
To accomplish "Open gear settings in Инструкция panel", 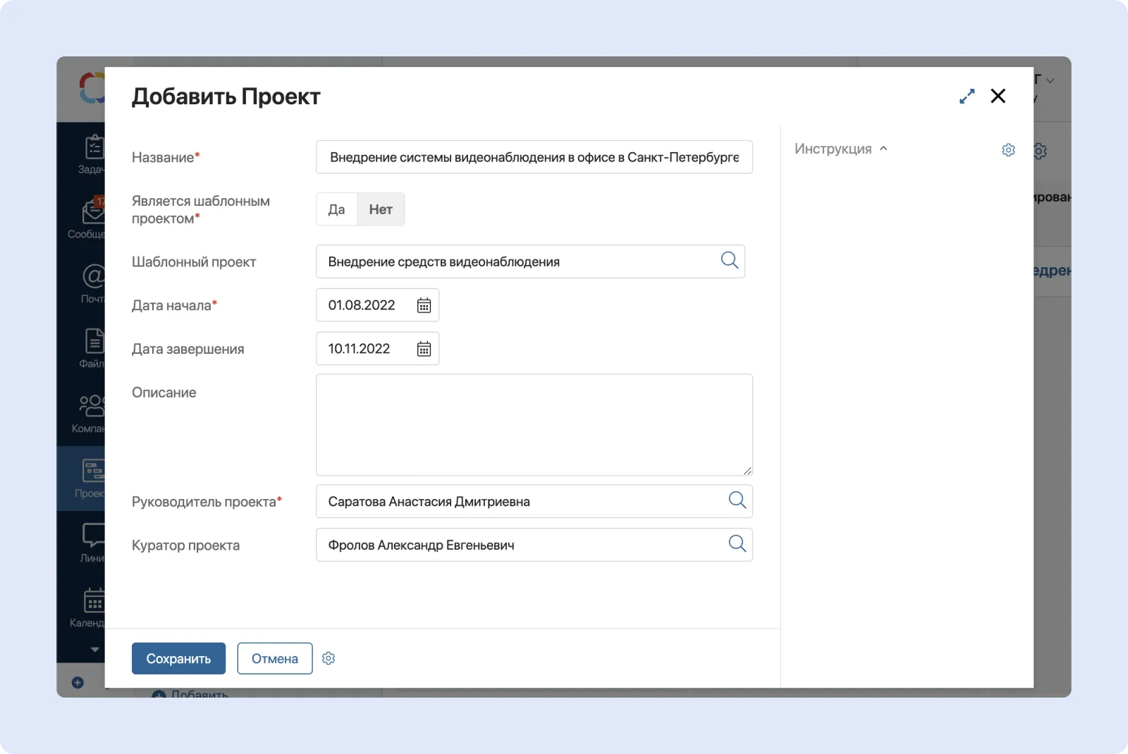I will click(1008, 150).
